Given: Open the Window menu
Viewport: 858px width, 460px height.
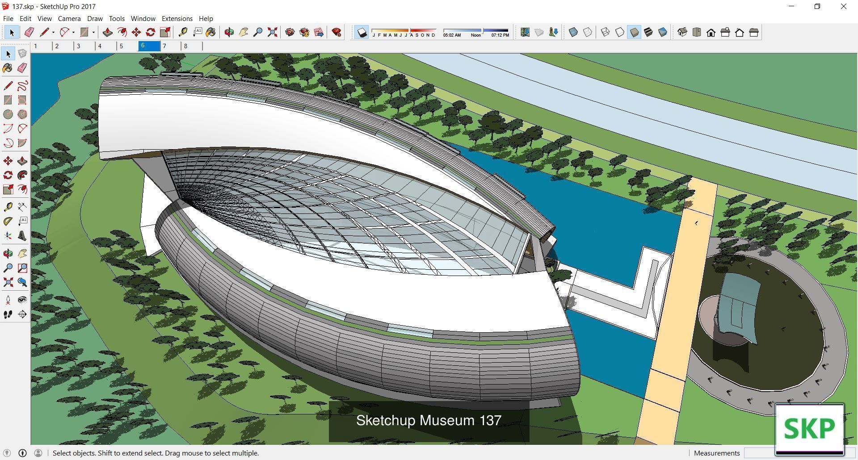Looking at the screenshot, I should click(x=143, y=18).
